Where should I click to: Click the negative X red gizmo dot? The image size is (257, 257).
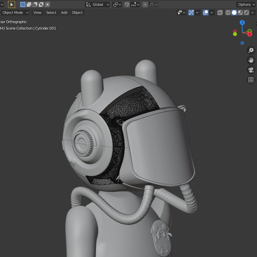tap(235, 31)
